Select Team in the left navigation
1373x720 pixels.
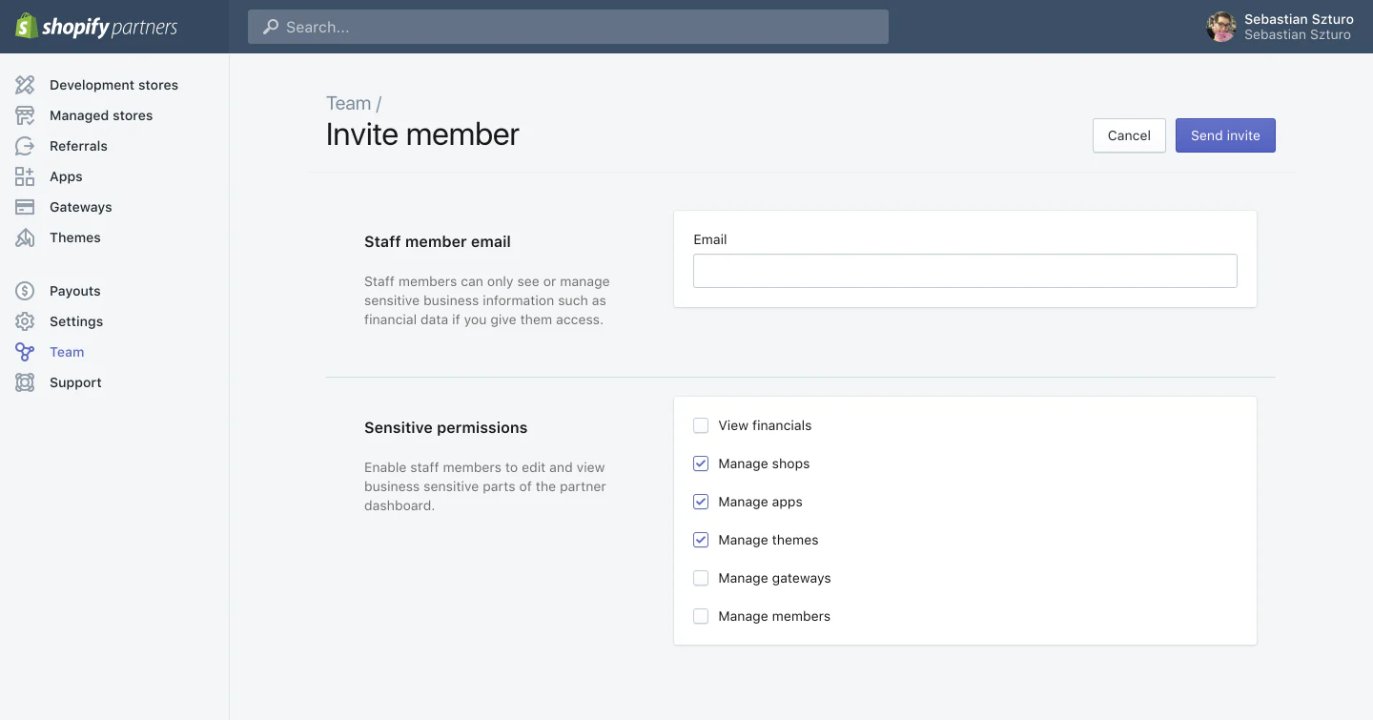67,351
